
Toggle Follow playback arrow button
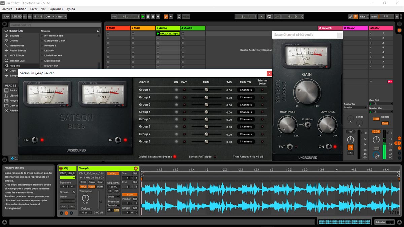pyautogui.click(x=114, y=16)
